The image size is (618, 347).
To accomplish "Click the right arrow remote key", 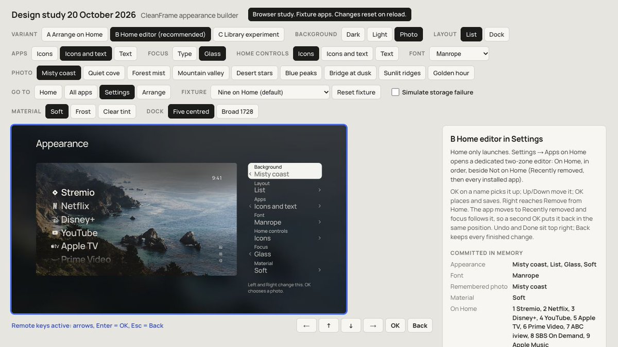I will [373, 325].
